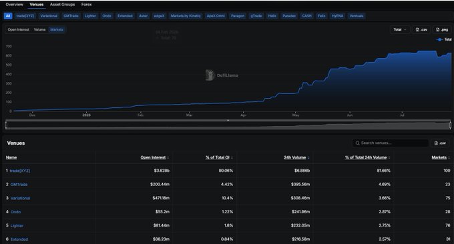Click the 2.87% volume share for Ondo
Viewport: 454px width, 244px height.
click(385, 211)
